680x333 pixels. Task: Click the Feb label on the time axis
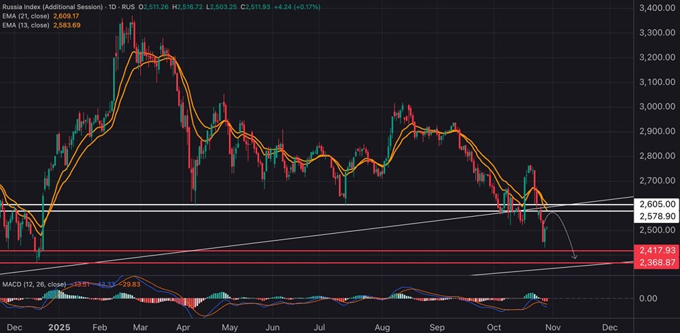coord(100,326)
